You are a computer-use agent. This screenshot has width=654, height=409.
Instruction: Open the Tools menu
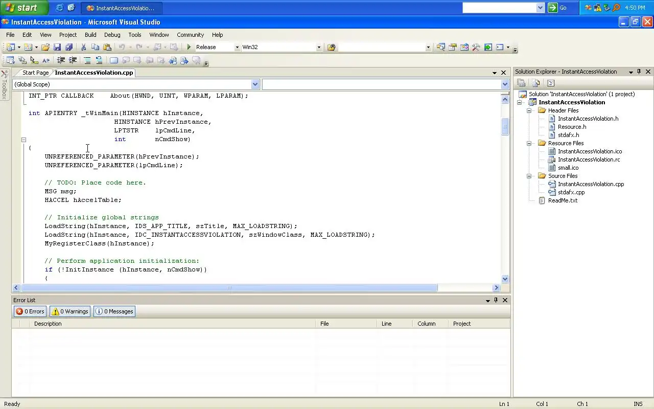(x=135, y=35)
